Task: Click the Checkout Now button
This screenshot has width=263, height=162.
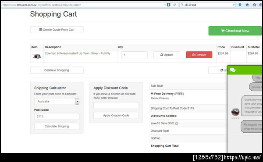Action: [x=235, y=31]
